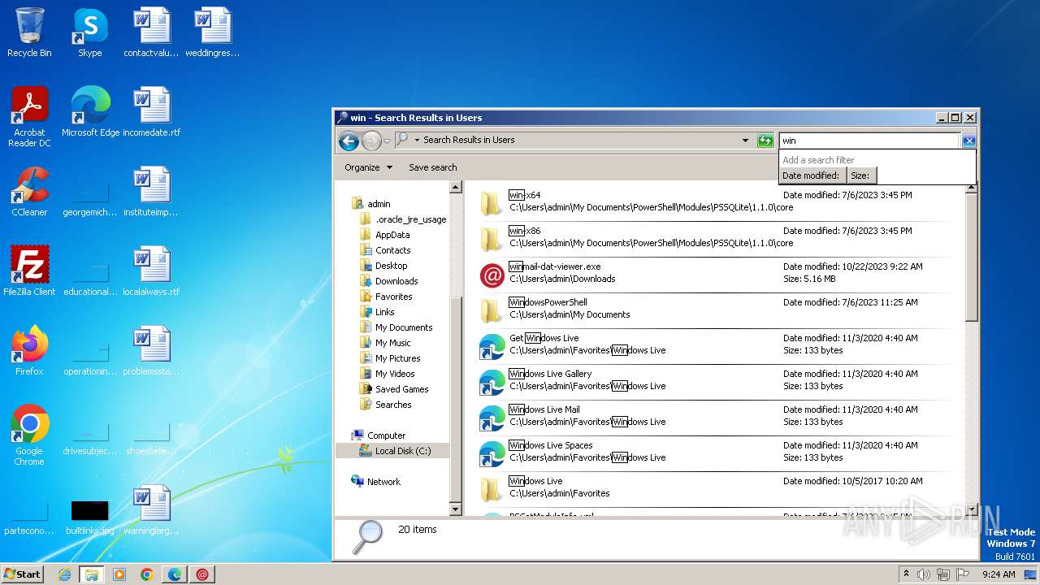
Task: Show hidden tray icons arrow
Action: 906,574
